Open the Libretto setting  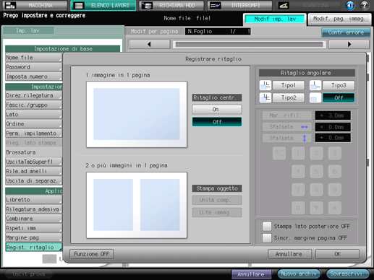33,200
